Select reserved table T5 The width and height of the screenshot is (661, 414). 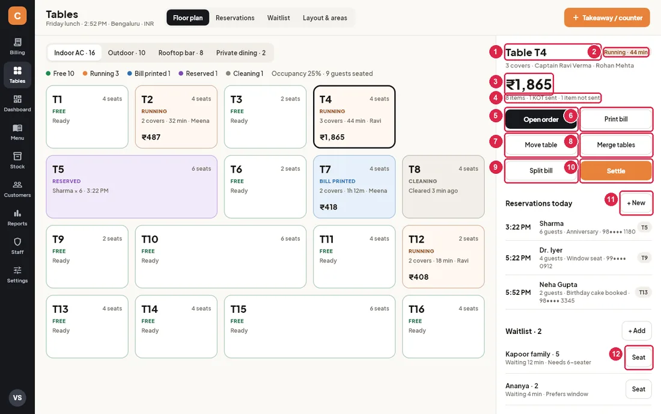(x=132, y=187)
